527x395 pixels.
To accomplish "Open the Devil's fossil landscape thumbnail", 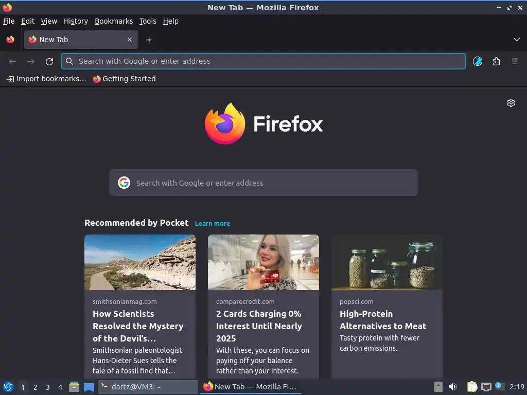I will [x=140, y=262].
